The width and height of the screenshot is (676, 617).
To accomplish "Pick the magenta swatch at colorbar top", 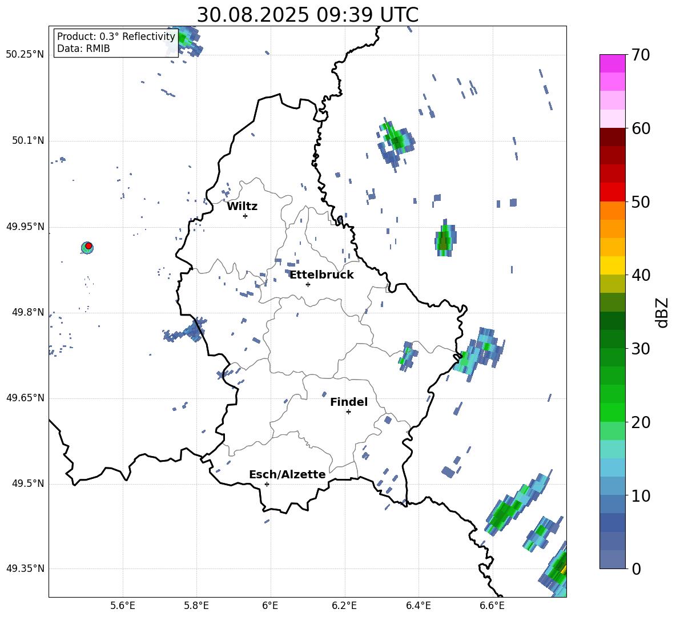I will (x=612, y=63).
